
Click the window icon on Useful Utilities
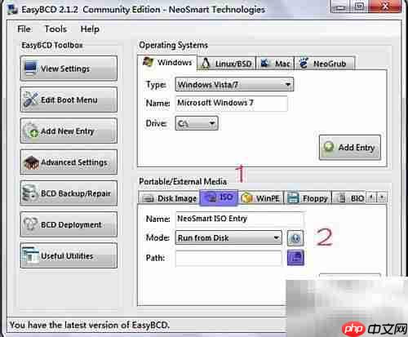coord(30,255)
